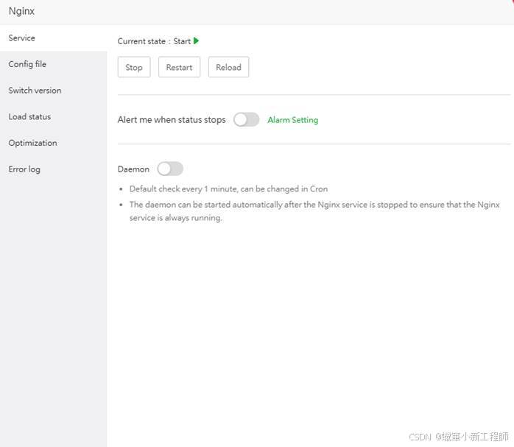Click 'Default check every 1 minute' note

pyautogui.click(x=228, y=189)
